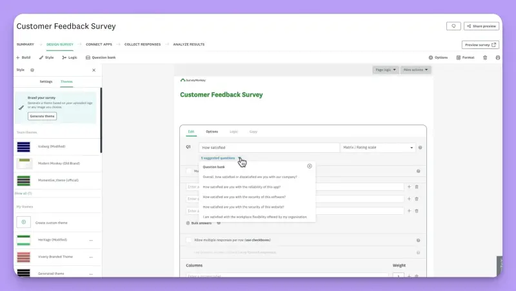Choose the 'workplace flexibility' suggestion

255,217
